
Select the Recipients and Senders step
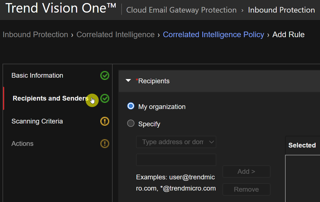pyautogui.click(x=50, y=98)
